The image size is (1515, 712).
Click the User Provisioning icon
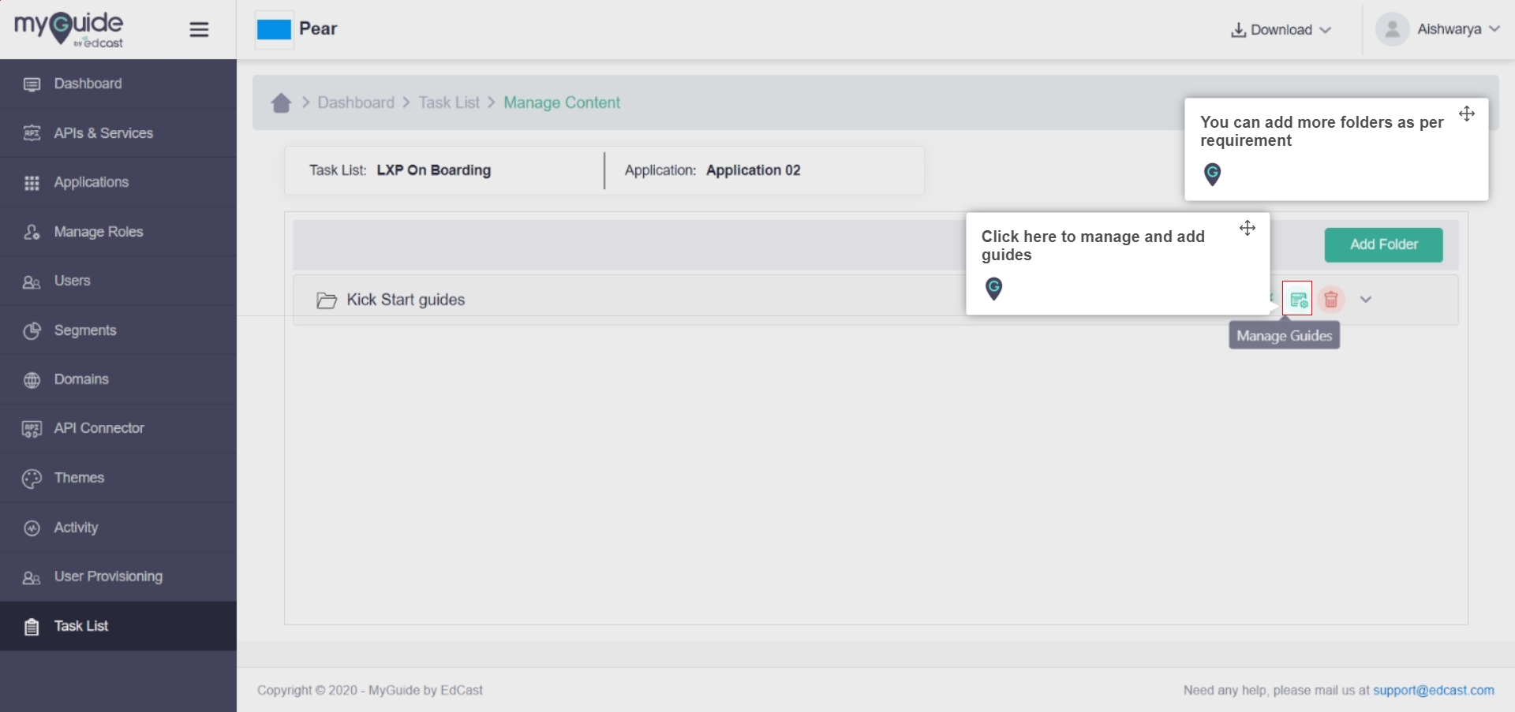pyautogui.click(x=32, y=578)
